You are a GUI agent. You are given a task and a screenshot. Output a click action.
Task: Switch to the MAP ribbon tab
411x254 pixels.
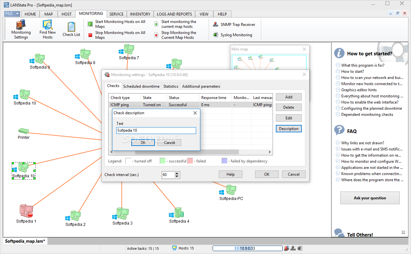[49, 14]
